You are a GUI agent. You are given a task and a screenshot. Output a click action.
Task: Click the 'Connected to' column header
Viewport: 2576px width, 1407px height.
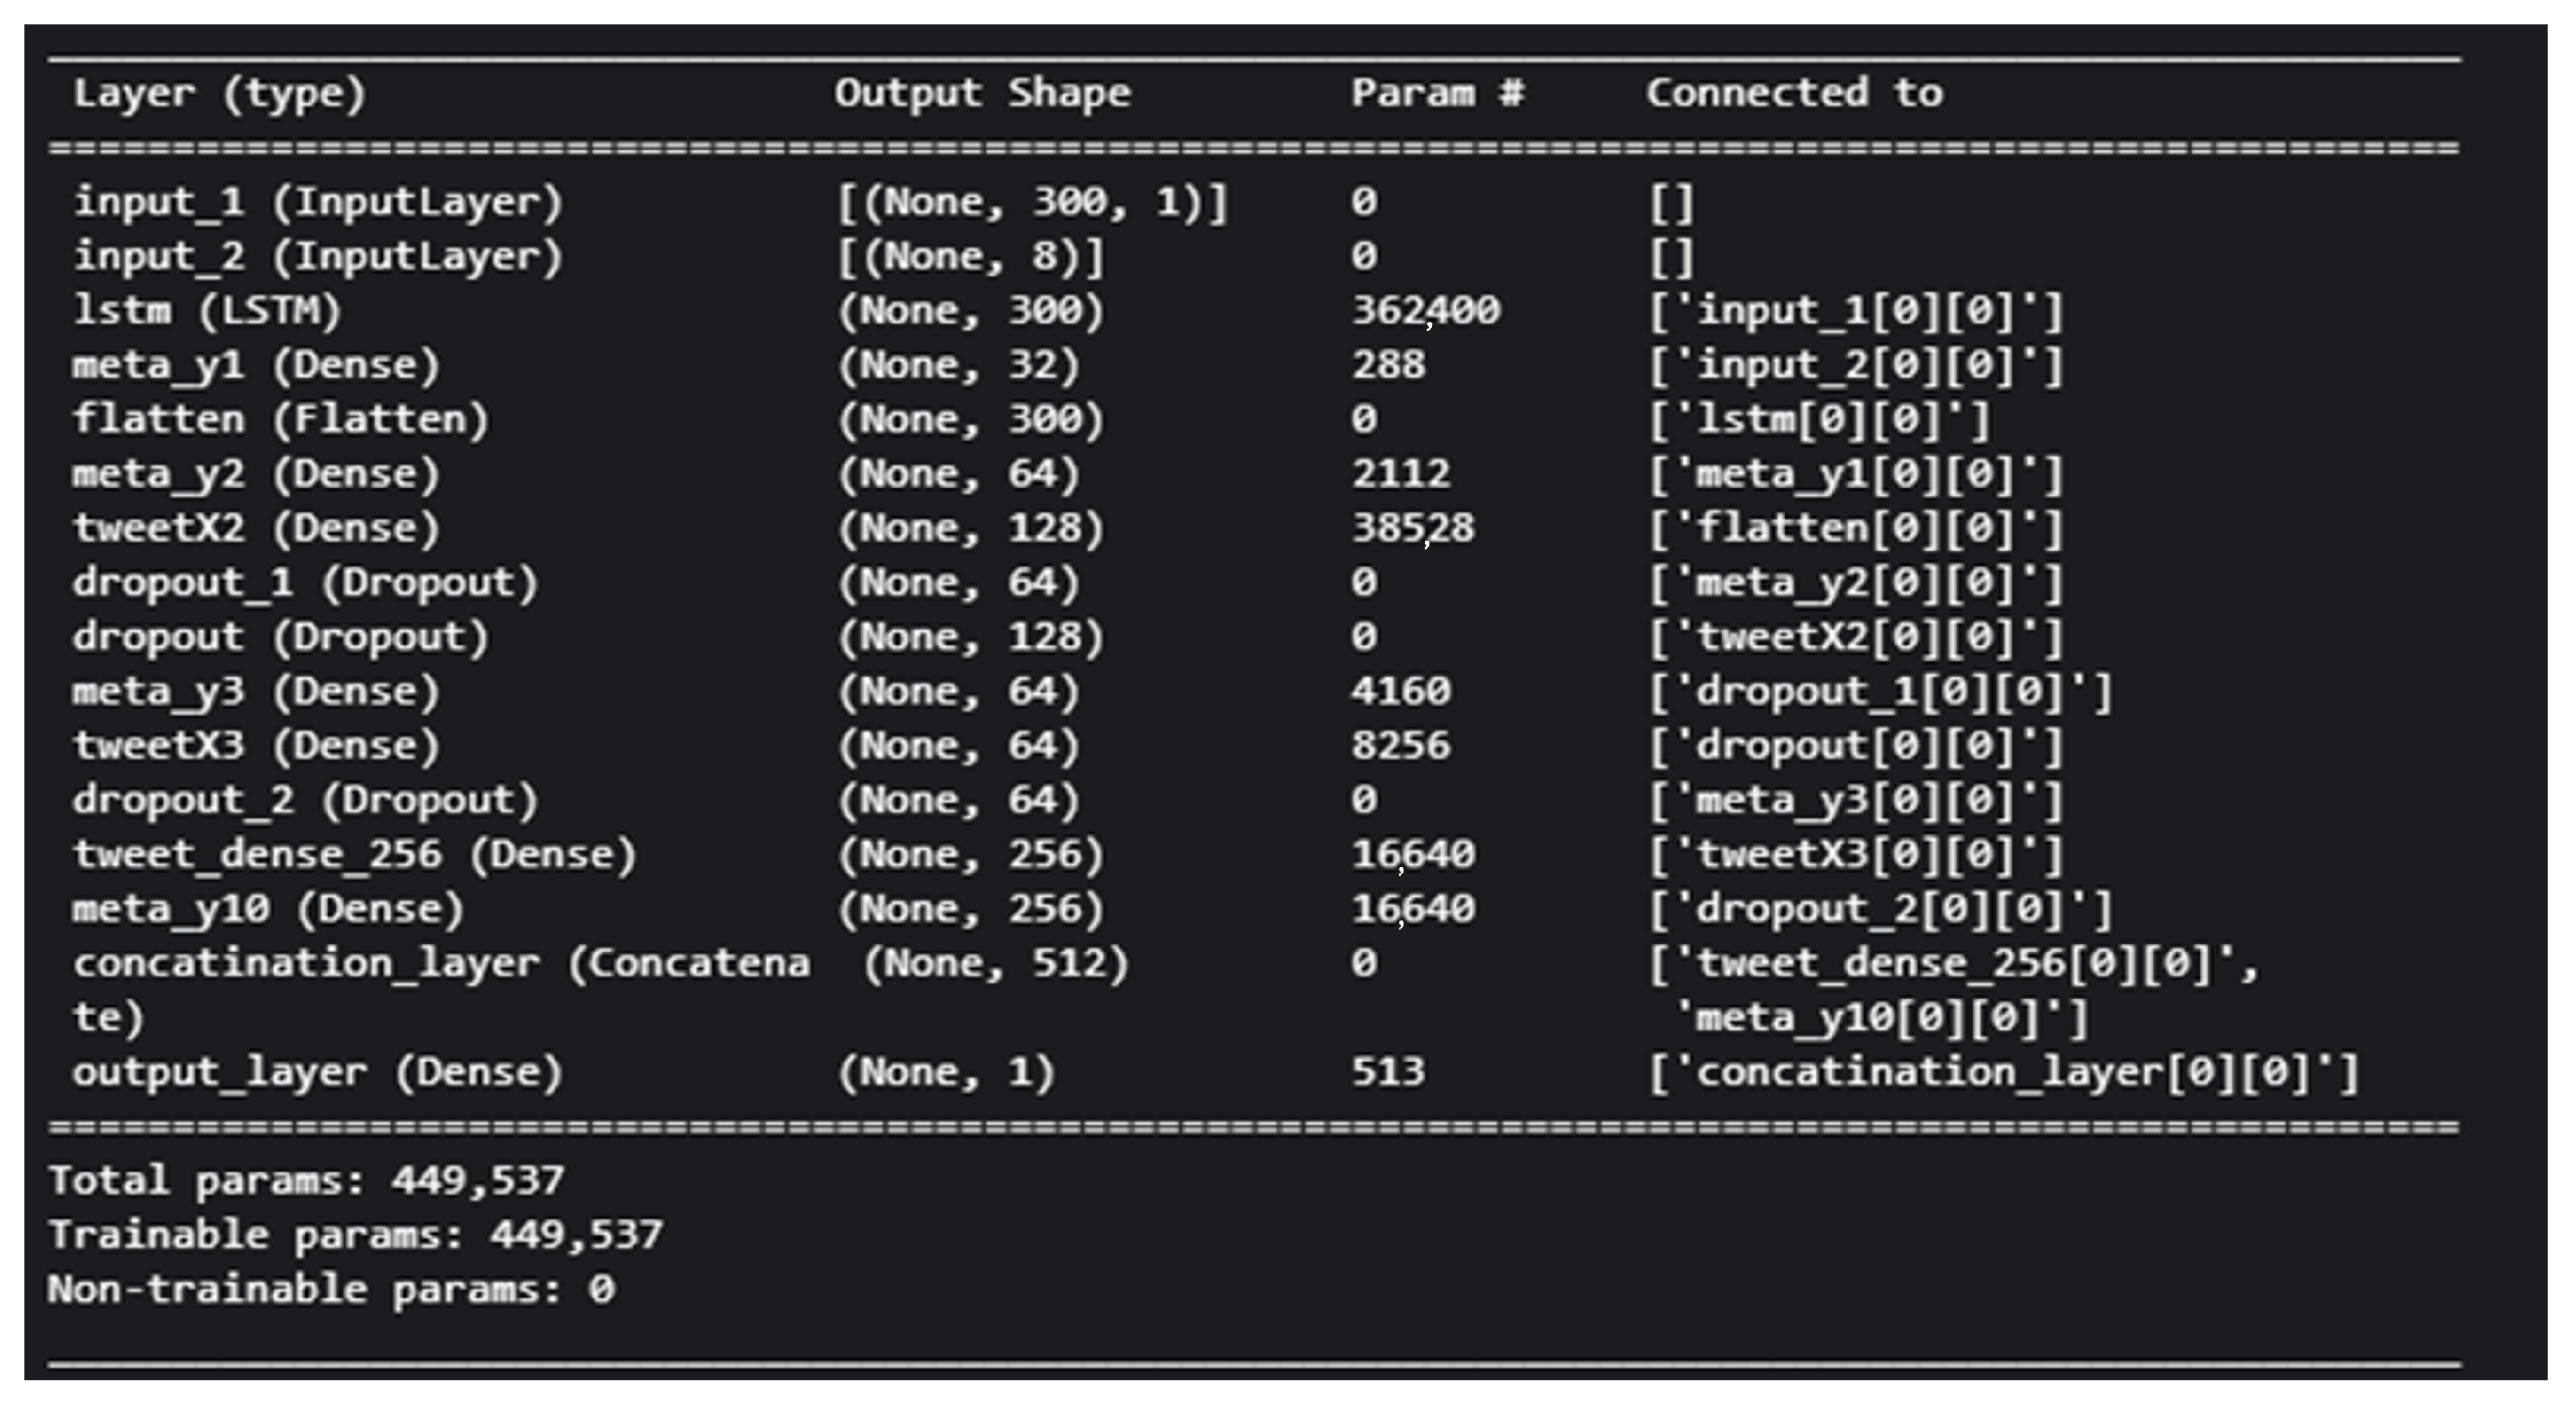point(1794,93)
